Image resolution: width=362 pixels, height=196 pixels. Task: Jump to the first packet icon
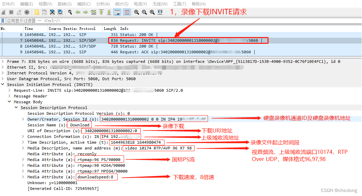pyautogui.click(x=101, y=12)
